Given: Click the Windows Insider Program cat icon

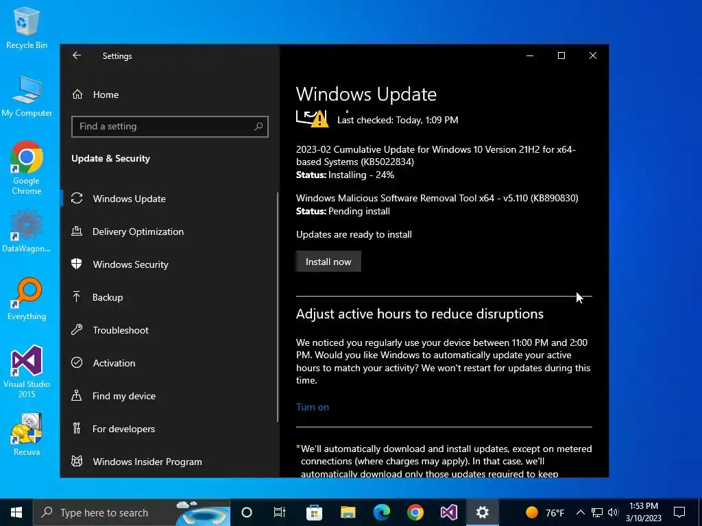Looking at the screenshot, I should 77,461.
